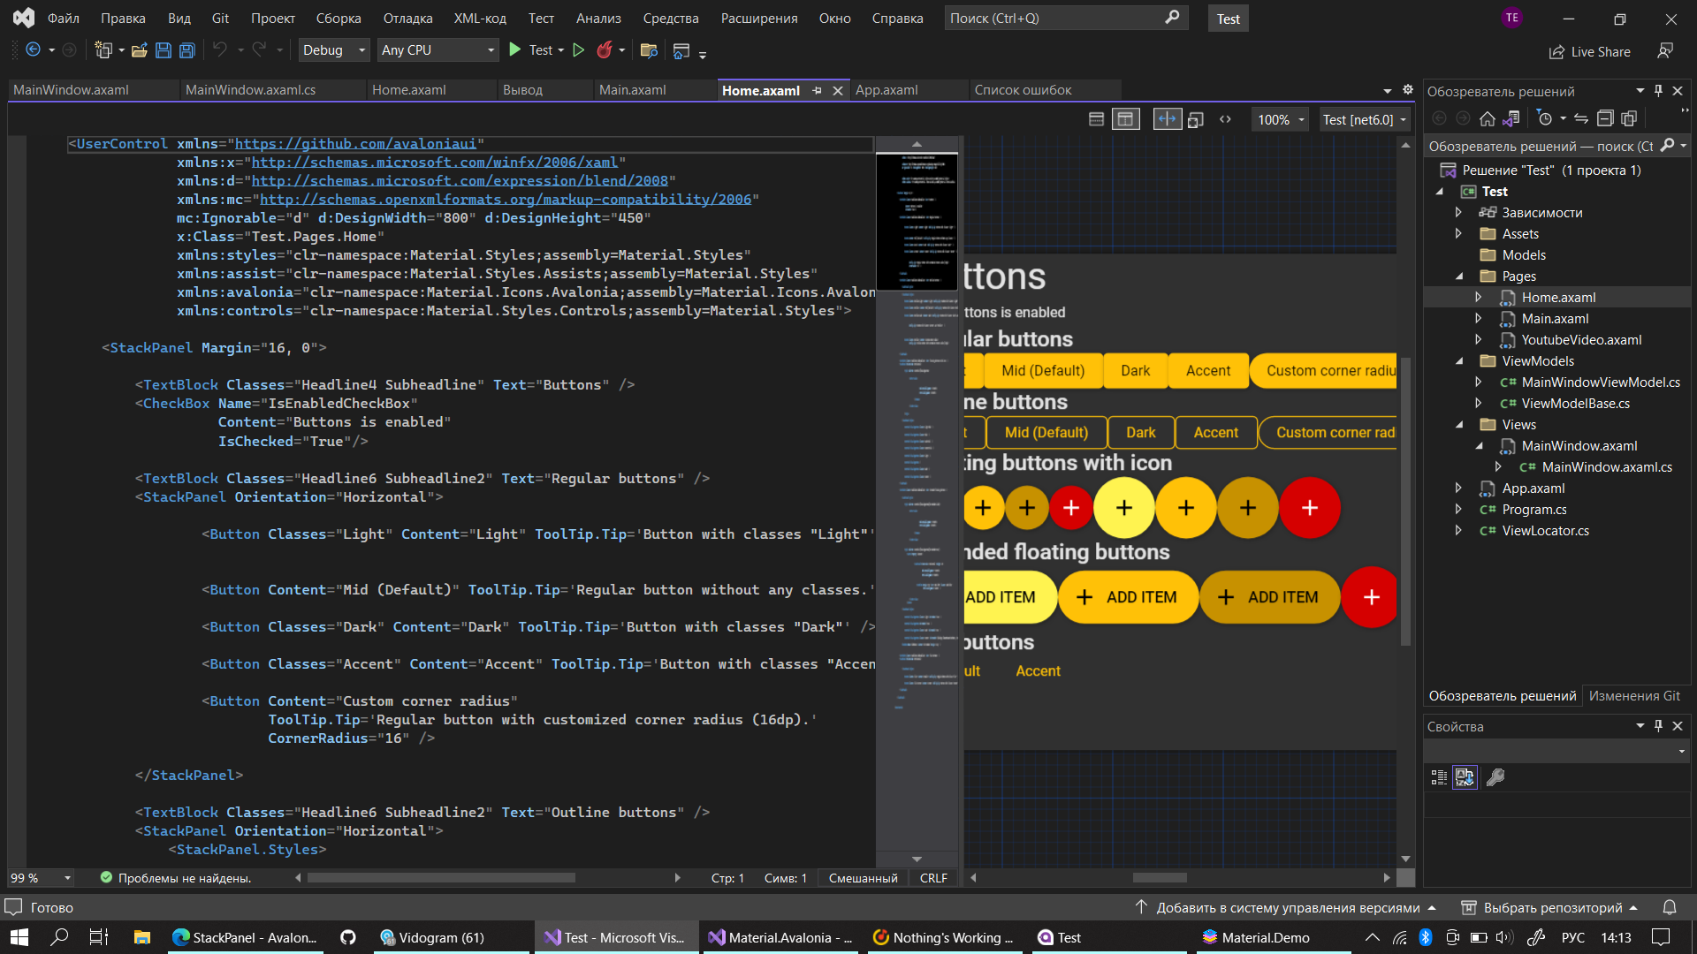Run the Test project with the green play button

point(515,50)
